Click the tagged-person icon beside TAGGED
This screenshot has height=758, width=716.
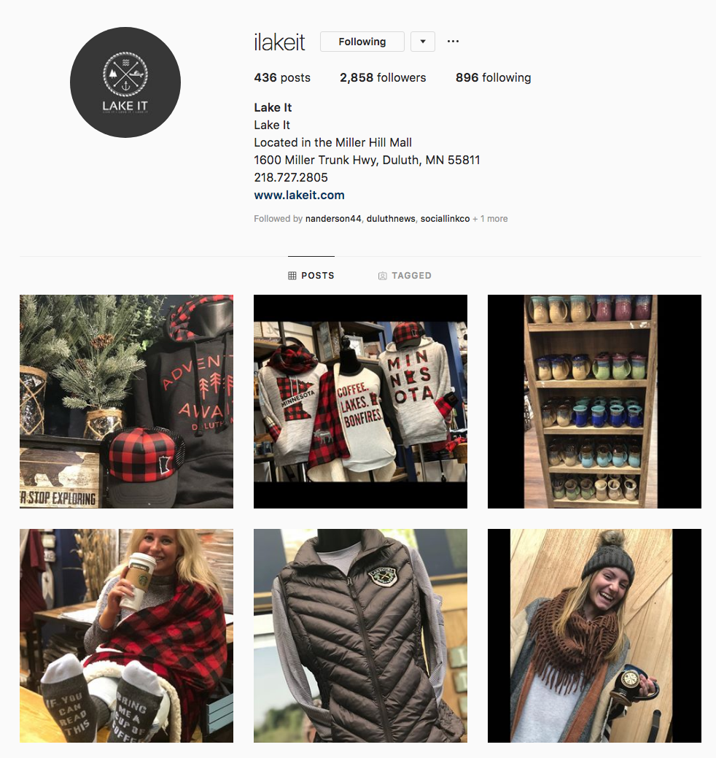click(382, 276)
